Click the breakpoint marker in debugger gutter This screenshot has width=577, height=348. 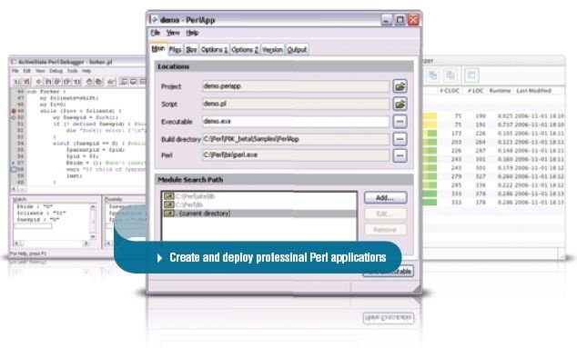point(14,111)
